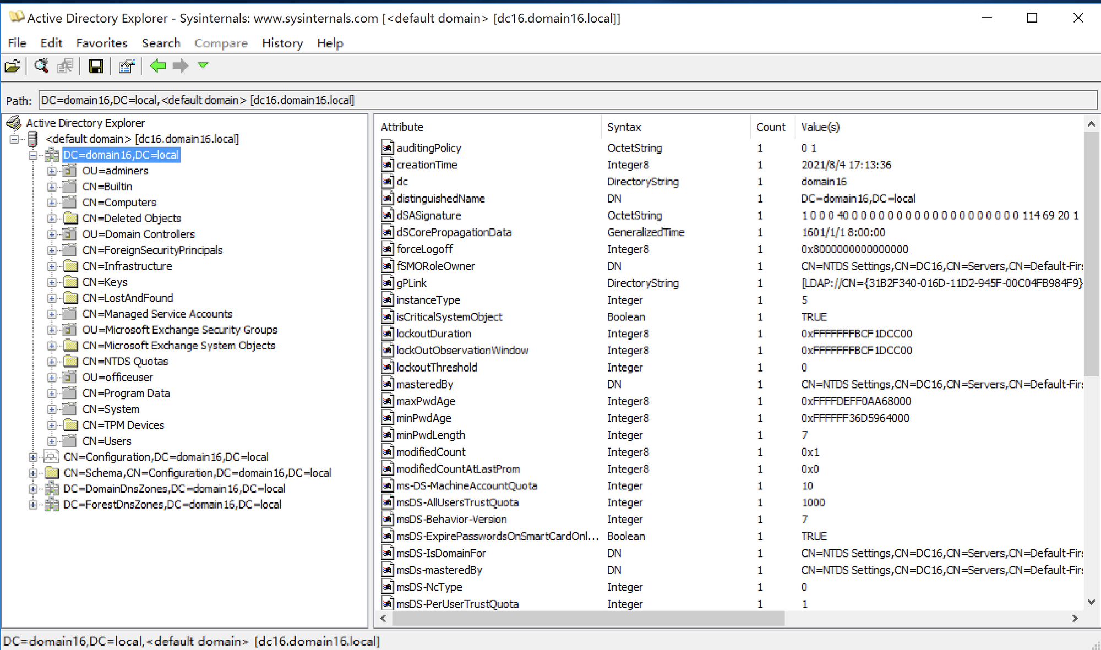Click the auditingPolicy attribute icon
Viewport: 1101px width, 650px height.
coord(388,148)
